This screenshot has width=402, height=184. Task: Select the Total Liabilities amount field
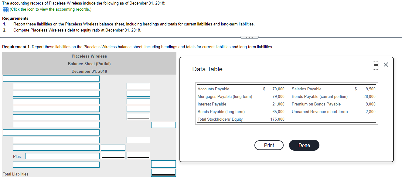(x=164, y=173)
